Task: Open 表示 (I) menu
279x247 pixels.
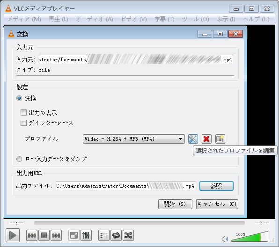Action: [226, 19]
